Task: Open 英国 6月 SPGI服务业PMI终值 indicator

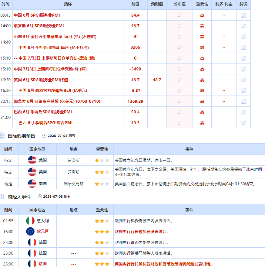Action: pos(41,80)
